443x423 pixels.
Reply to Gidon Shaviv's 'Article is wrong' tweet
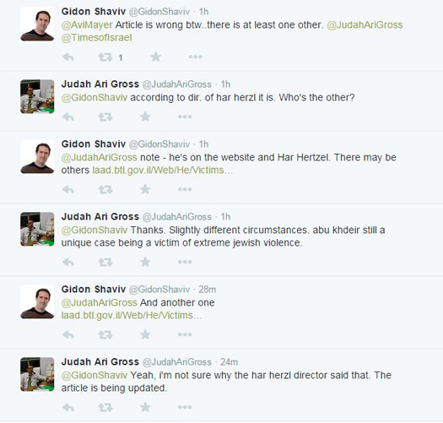tap(68, 57)
